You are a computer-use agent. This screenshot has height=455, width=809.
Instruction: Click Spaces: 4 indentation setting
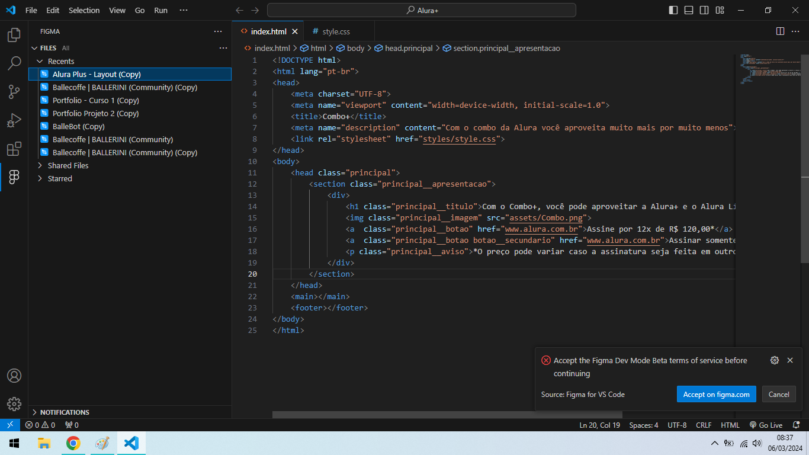(x=644, y=425)
